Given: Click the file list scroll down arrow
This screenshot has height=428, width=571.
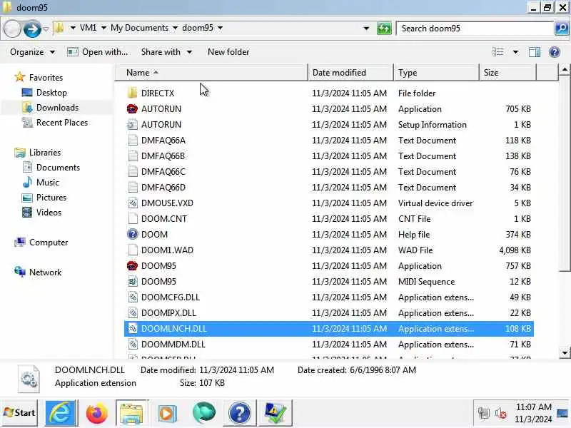Looking at the screenshot, I should pyautogui.click(x=565, y=352).
